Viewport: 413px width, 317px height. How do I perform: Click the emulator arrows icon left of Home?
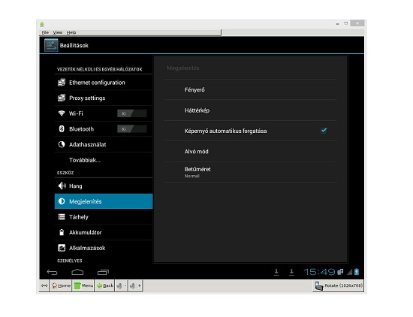click(44, 285)
